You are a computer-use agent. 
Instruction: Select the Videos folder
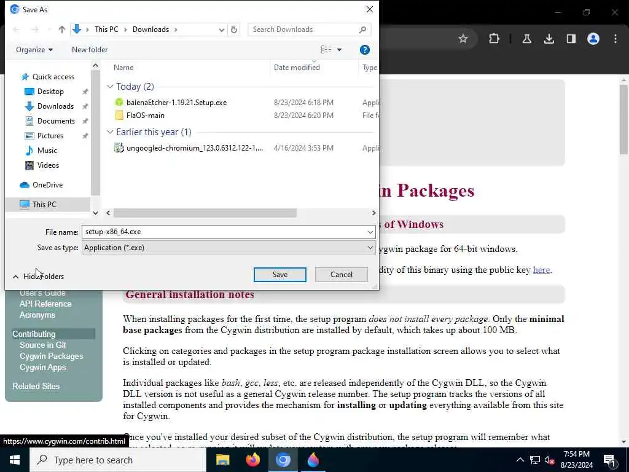[x=48, y=165]
